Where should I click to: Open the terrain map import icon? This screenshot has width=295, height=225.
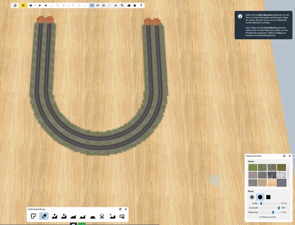click(x=122, y=216)
